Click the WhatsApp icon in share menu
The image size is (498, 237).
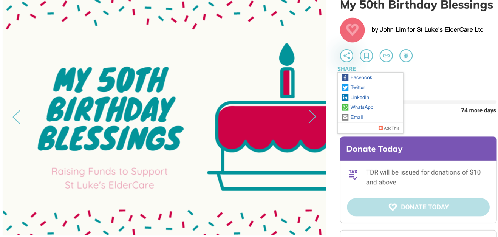tap(345, 107)
